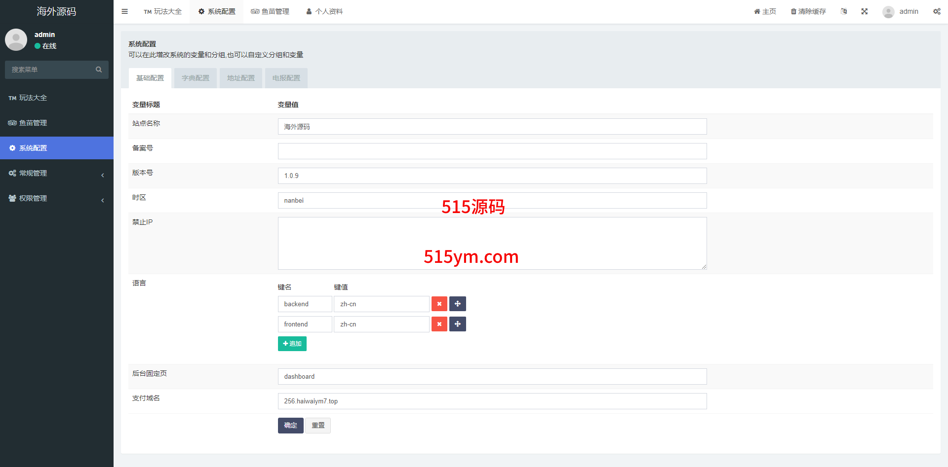Delete the backend language row
Image resolution: width=948 pixels, height=467 pixels.
coord(439,304)
